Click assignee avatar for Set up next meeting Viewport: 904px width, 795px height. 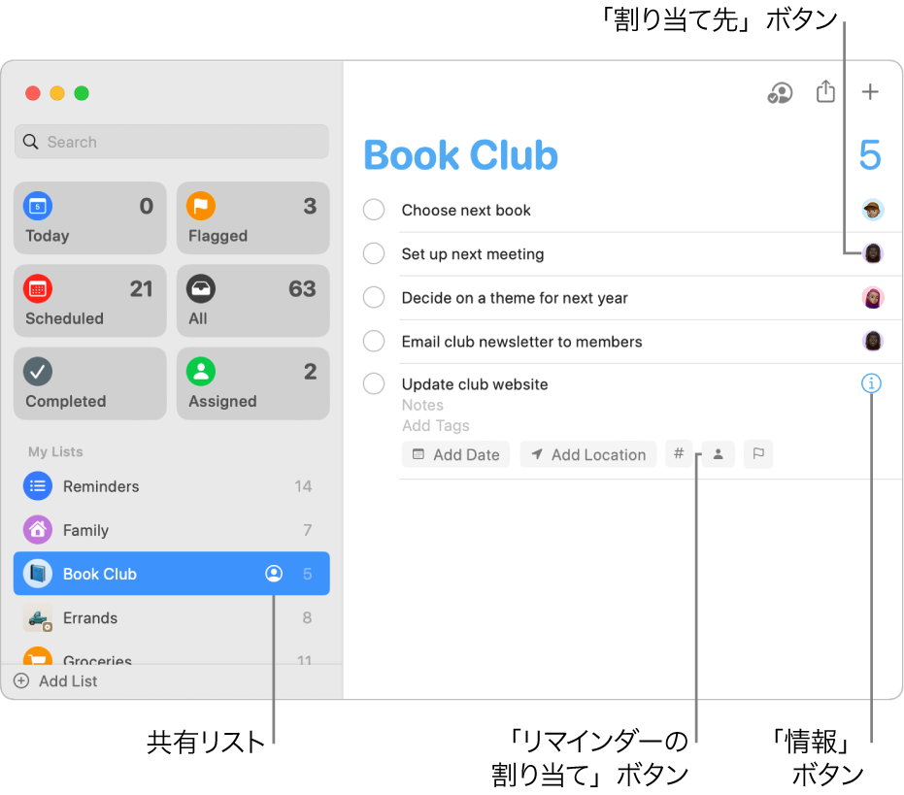873,253
